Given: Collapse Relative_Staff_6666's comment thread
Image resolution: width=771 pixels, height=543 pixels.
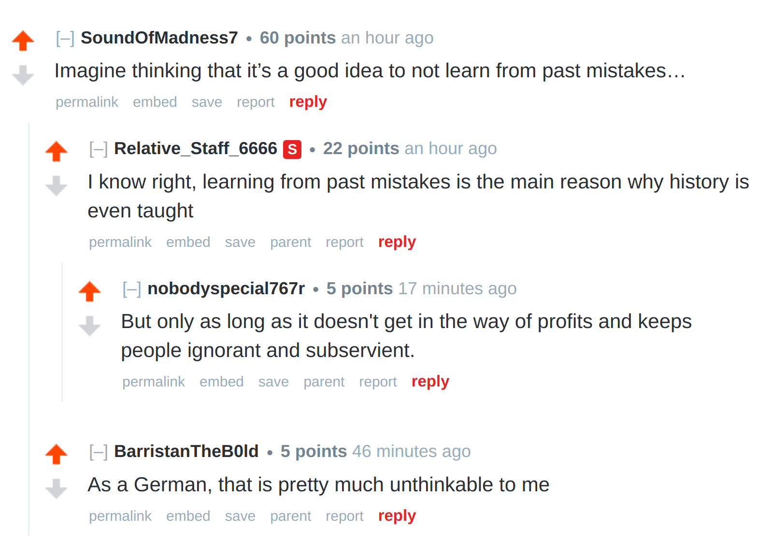Looking at the screenshot, I should [x=99, y=149].
